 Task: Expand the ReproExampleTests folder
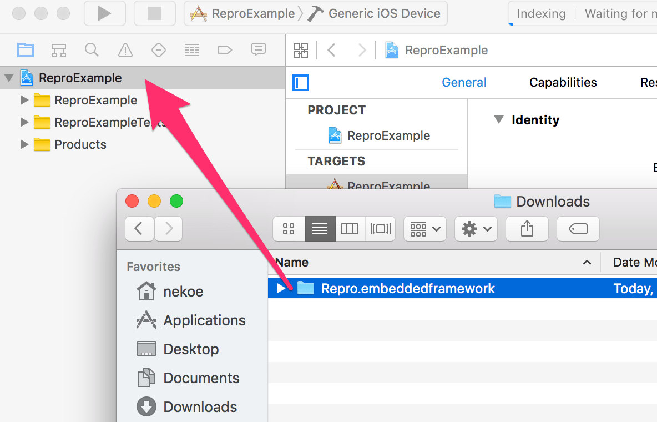coord(24,122)
